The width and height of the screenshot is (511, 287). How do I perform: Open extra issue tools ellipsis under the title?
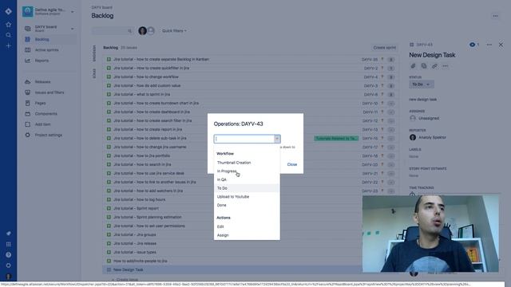point(446,66)
